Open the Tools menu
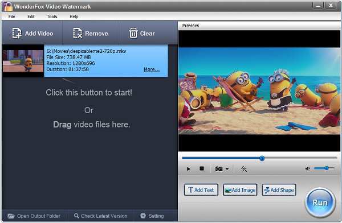 coord(52,16)
